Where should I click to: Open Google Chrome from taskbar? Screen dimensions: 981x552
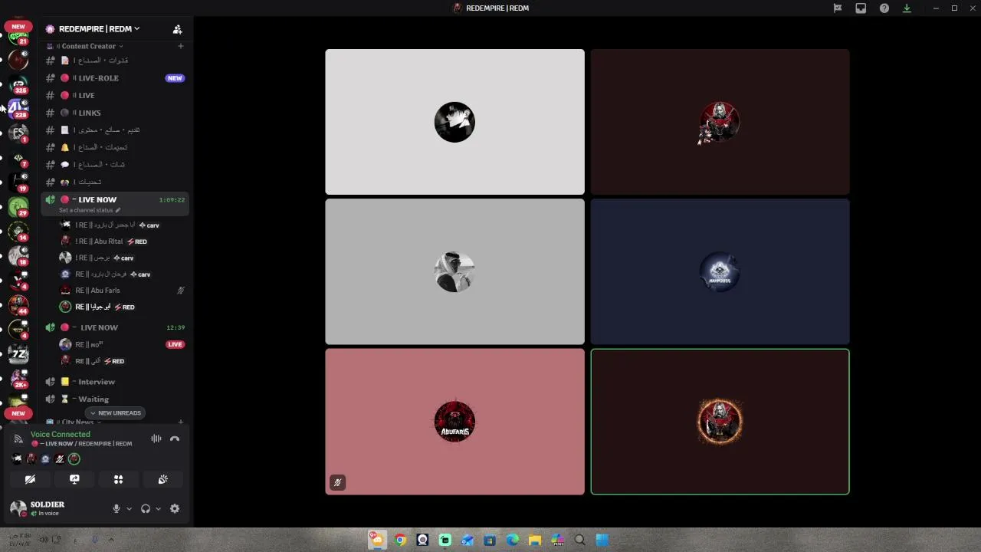(400, 540)
